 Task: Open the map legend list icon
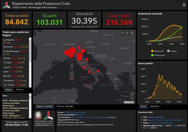point(122,33)
